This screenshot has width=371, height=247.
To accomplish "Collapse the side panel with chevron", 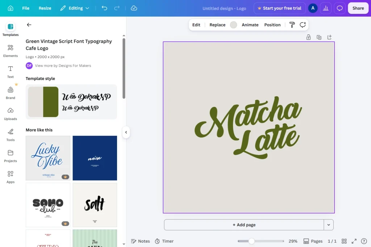I will tap(126, 132).
